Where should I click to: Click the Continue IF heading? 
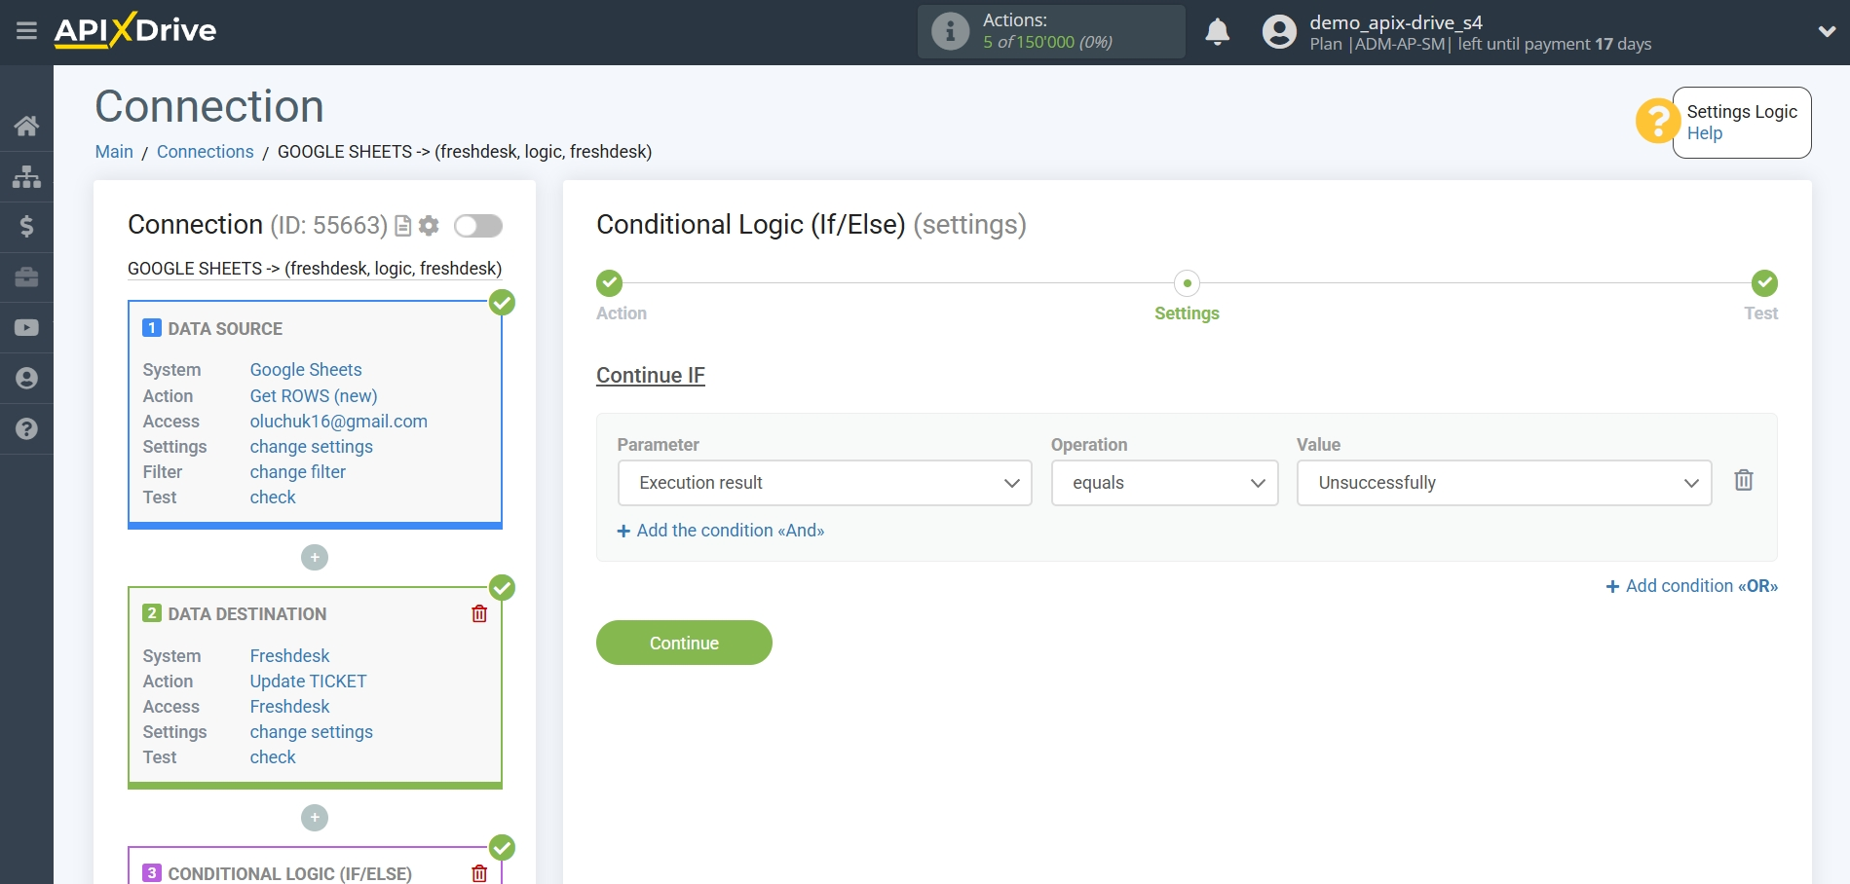(651, 376)
